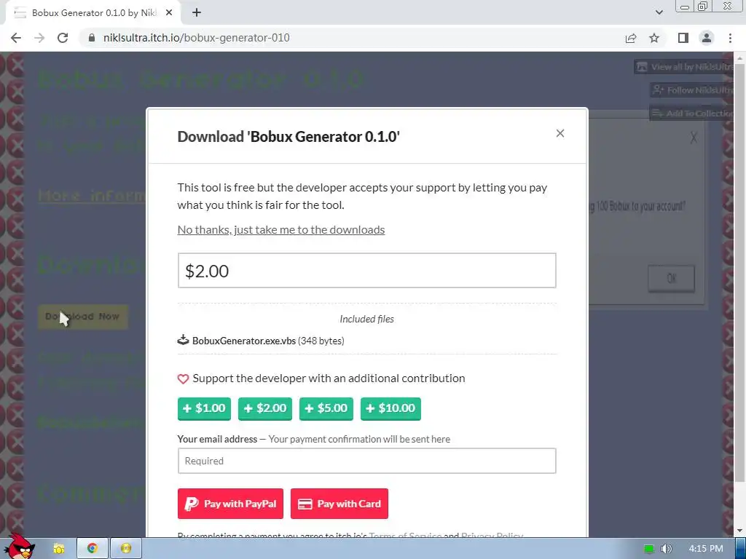Viewport: 746px width, 559px height.
Task: Pay with Card
Action: coord(339,504)
